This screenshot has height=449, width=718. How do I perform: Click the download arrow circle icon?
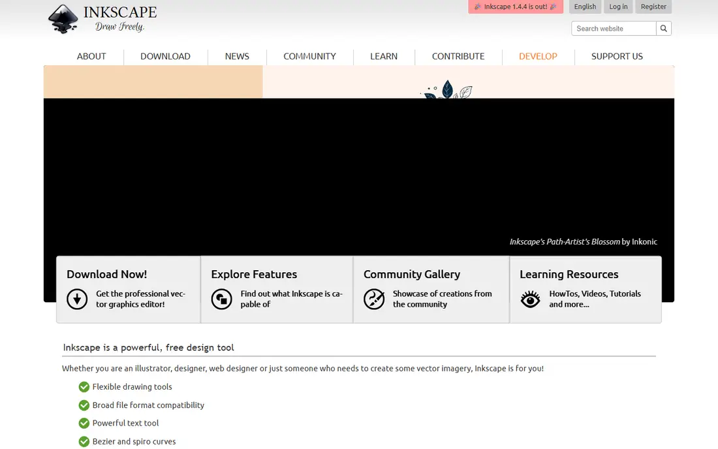point(77,300)
